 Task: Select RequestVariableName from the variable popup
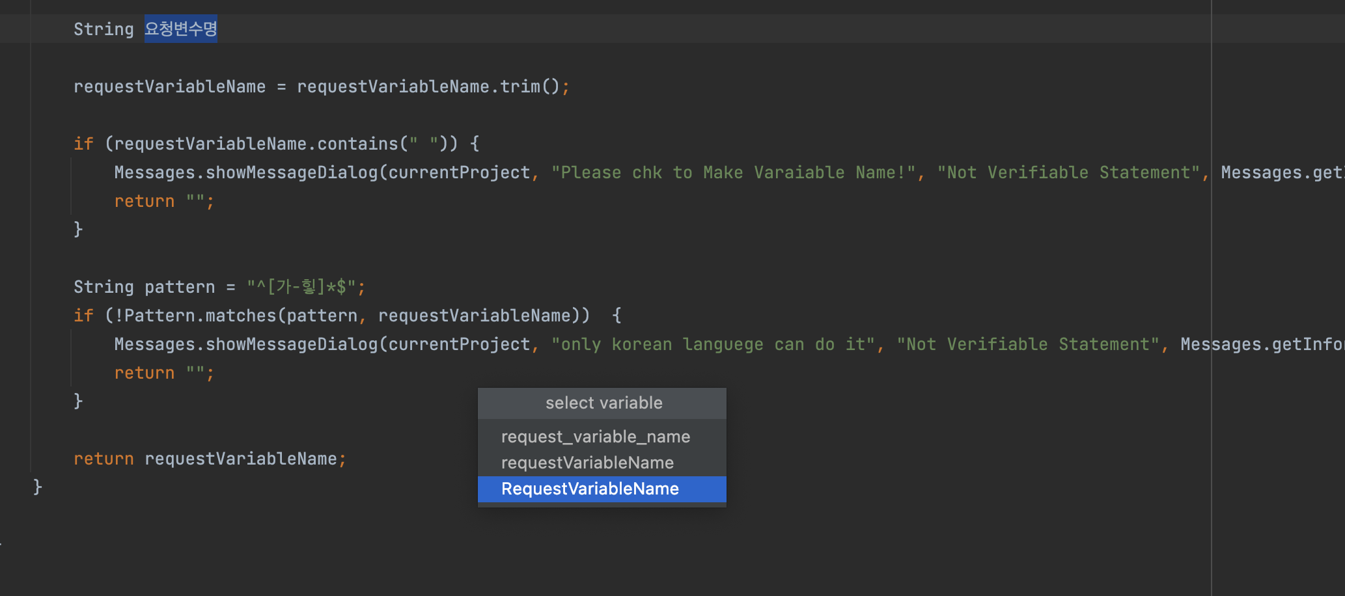click(x=589, y=489)
